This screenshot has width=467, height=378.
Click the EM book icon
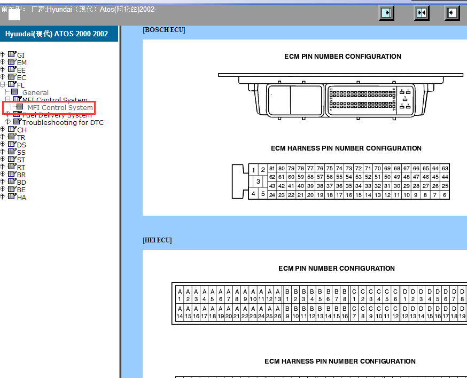coord(12,61)
